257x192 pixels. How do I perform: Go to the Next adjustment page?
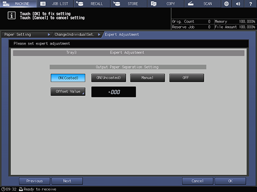pos(67,181)
